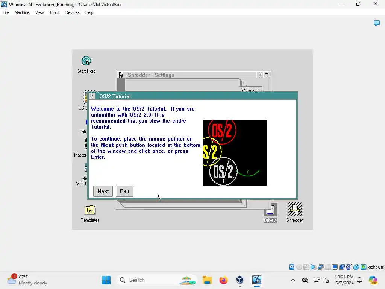Click the hide button in Shredder - Settings window
The height and width of the screenshot is (289, 385).
coord(259,75)
